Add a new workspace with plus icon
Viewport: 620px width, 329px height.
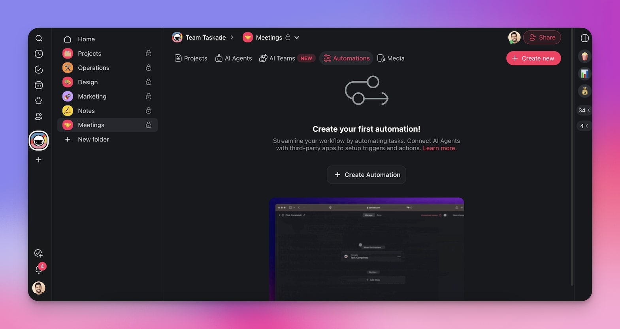pyautogui.click(x=39, y=160)
